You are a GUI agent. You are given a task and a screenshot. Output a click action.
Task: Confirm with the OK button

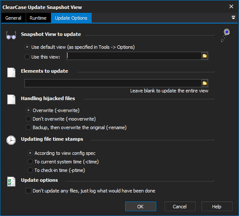click(x=140, y=207)
